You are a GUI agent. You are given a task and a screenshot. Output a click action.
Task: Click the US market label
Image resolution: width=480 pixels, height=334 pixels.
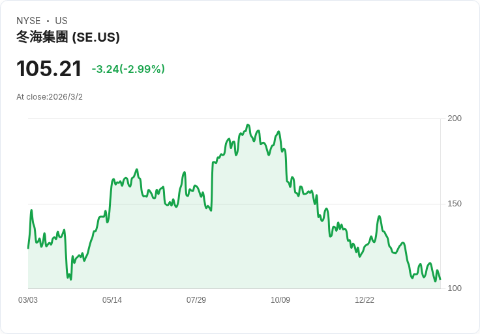point(61,21)
